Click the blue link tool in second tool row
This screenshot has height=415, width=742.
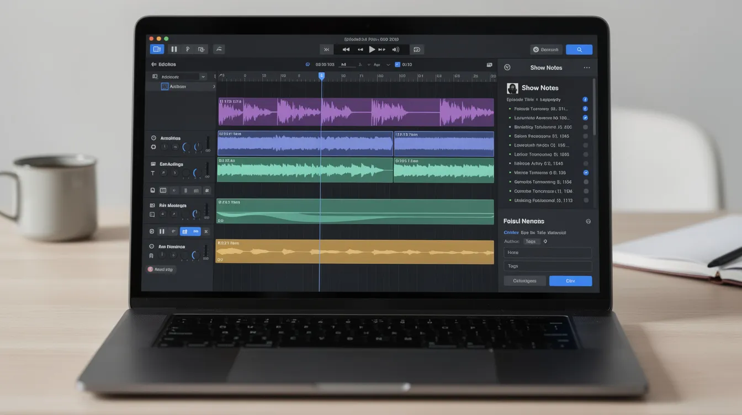pyautogui.click(x=195, y=232)
